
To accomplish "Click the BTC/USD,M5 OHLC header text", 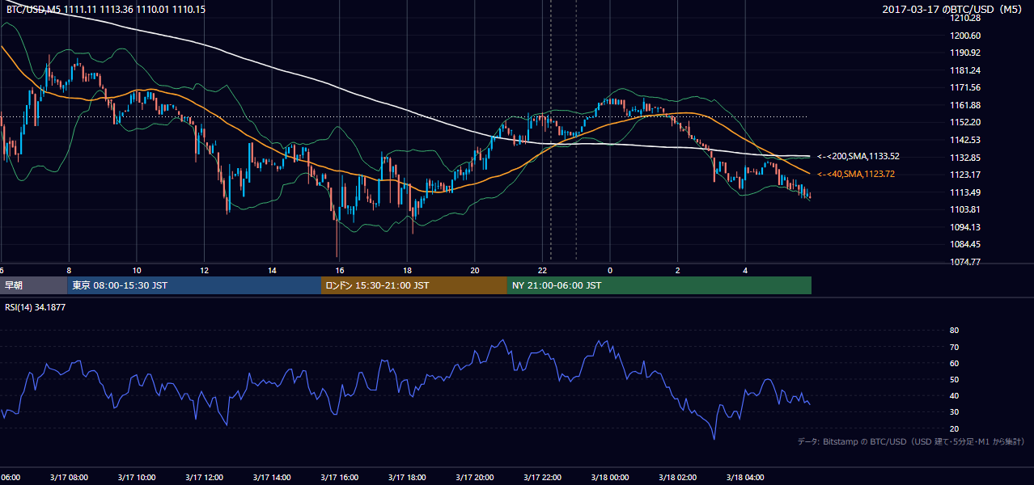I will 106,9.
